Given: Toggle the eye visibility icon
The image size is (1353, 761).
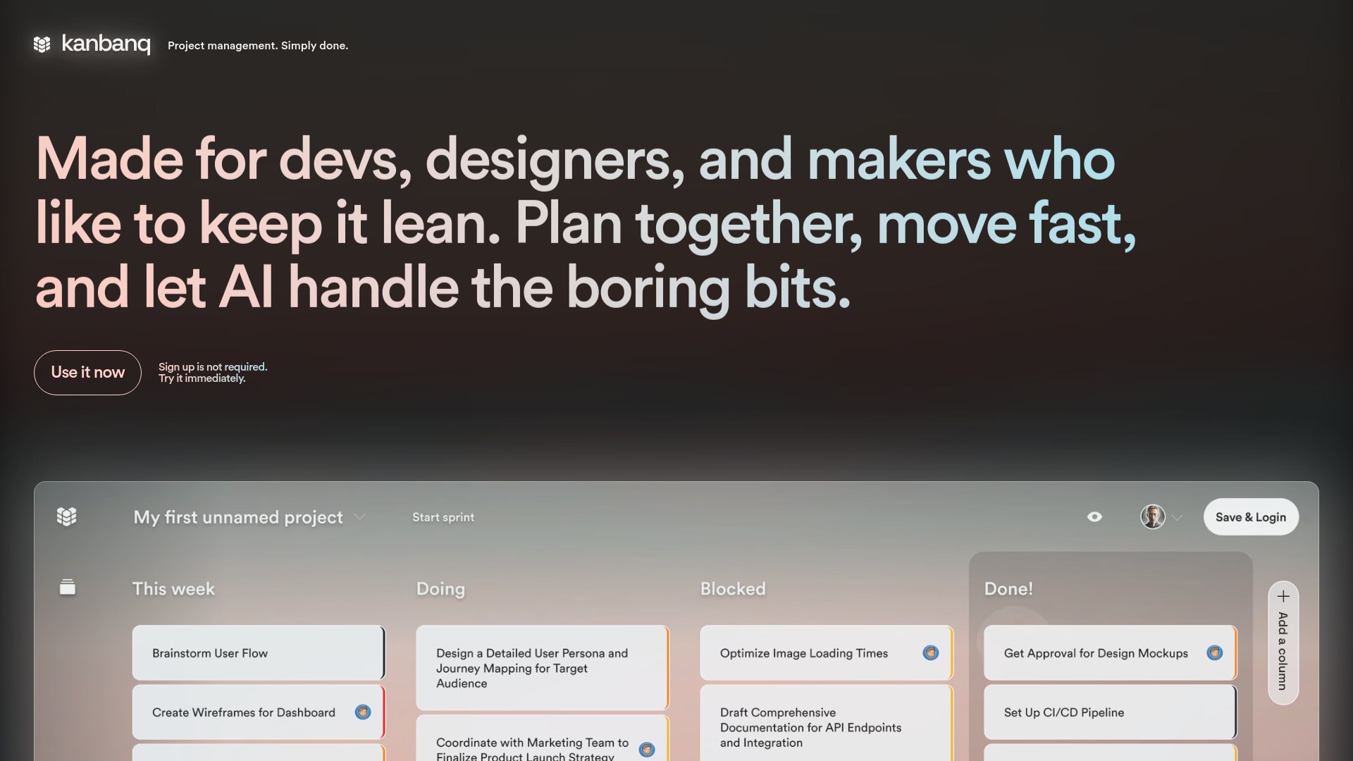Looking at the screenshot, I should point(1094,516).
